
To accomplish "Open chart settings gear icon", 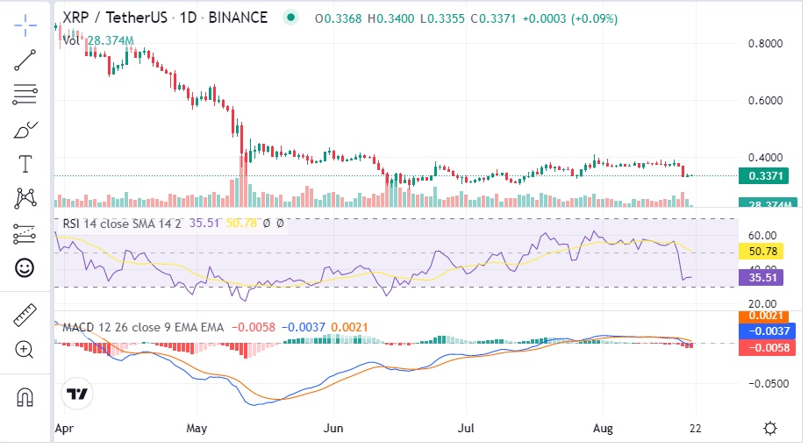I will (770, 428).
